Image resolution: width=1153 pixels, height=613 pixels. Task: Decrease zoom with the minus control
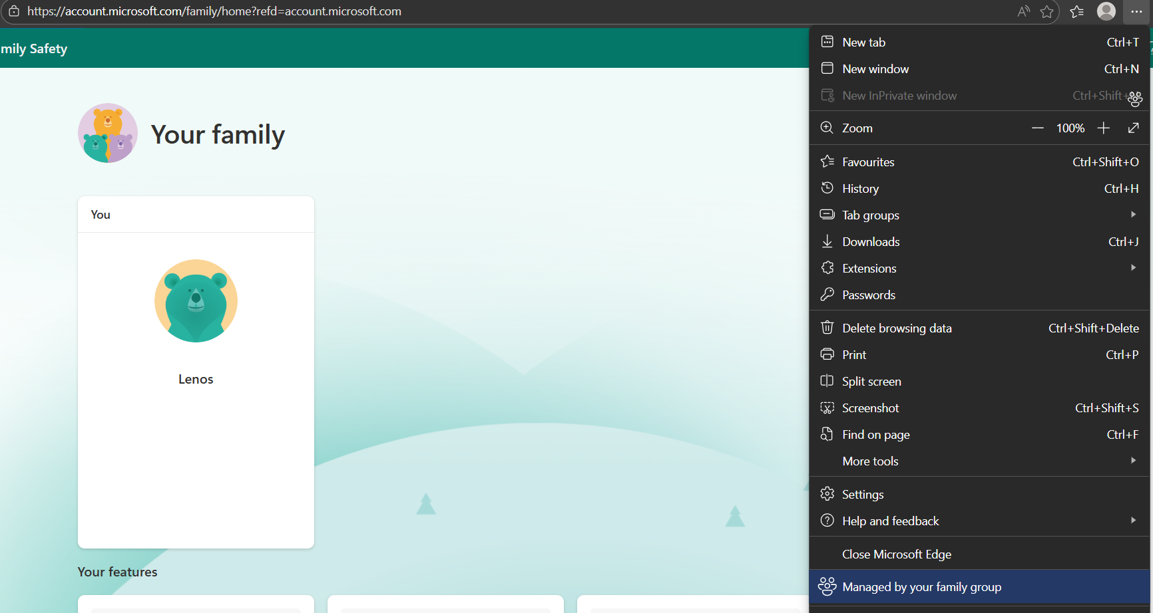click(1037, 127)
